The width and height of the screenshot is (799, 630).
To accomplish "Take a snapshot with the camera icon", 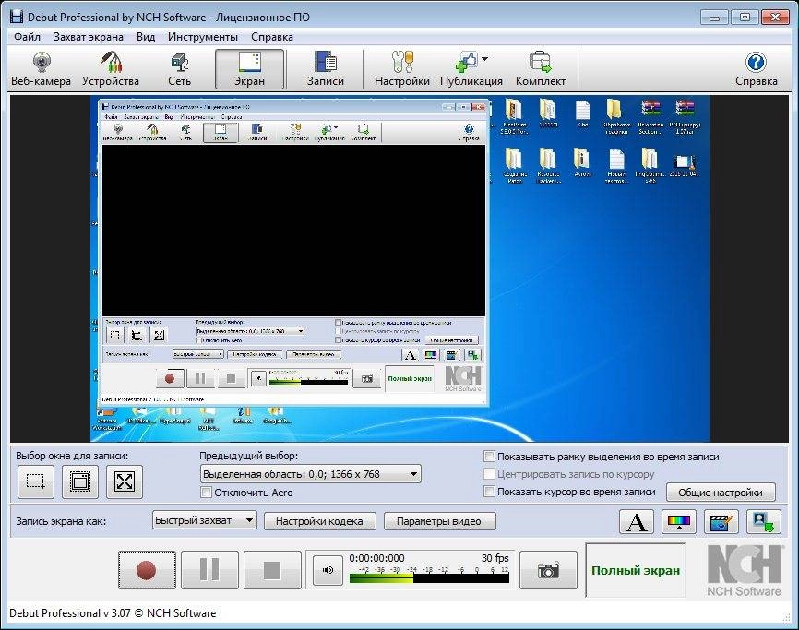I will point(548,570).
